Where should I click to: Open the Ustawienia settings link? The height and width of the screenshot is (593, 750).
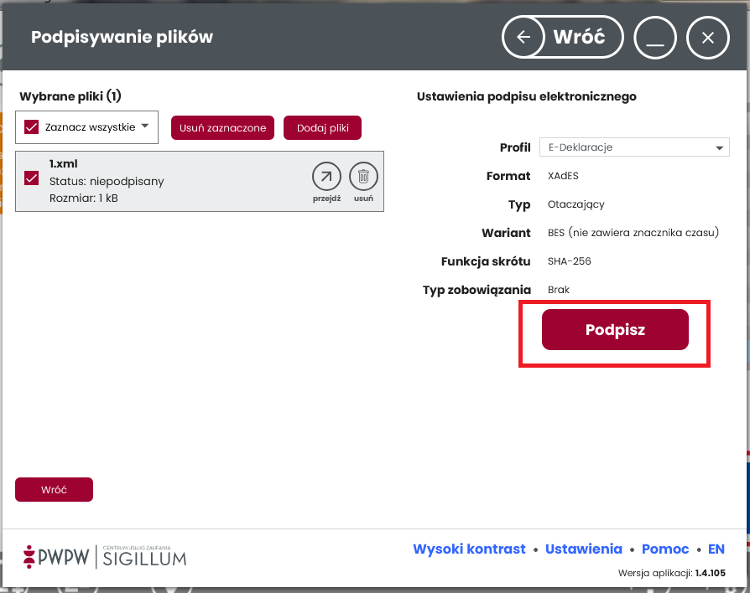(583, 549)
